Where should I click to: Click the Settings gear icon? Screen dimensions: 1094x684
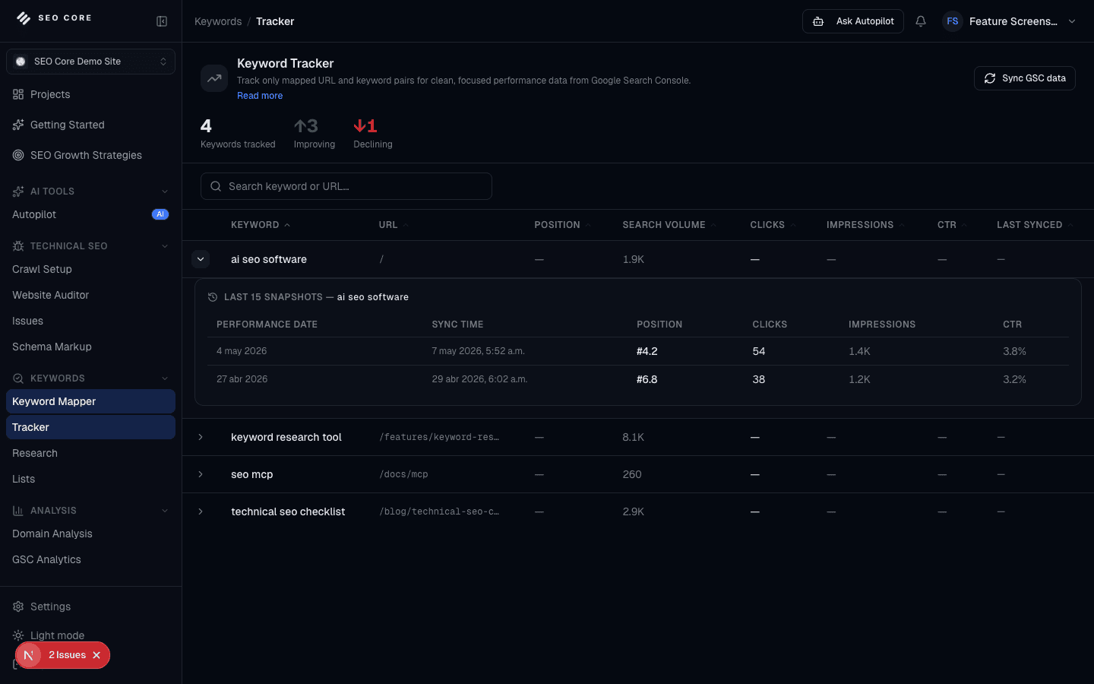click(x=18, y=606)
